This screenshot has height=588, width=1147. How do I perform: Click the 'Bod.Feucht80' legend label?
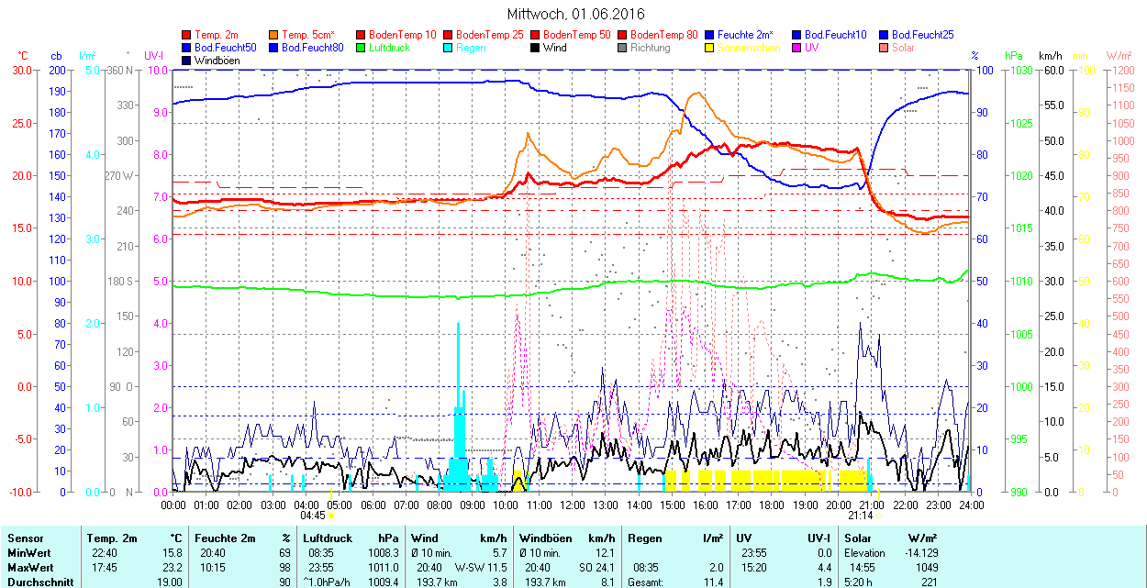click(313, 48)
